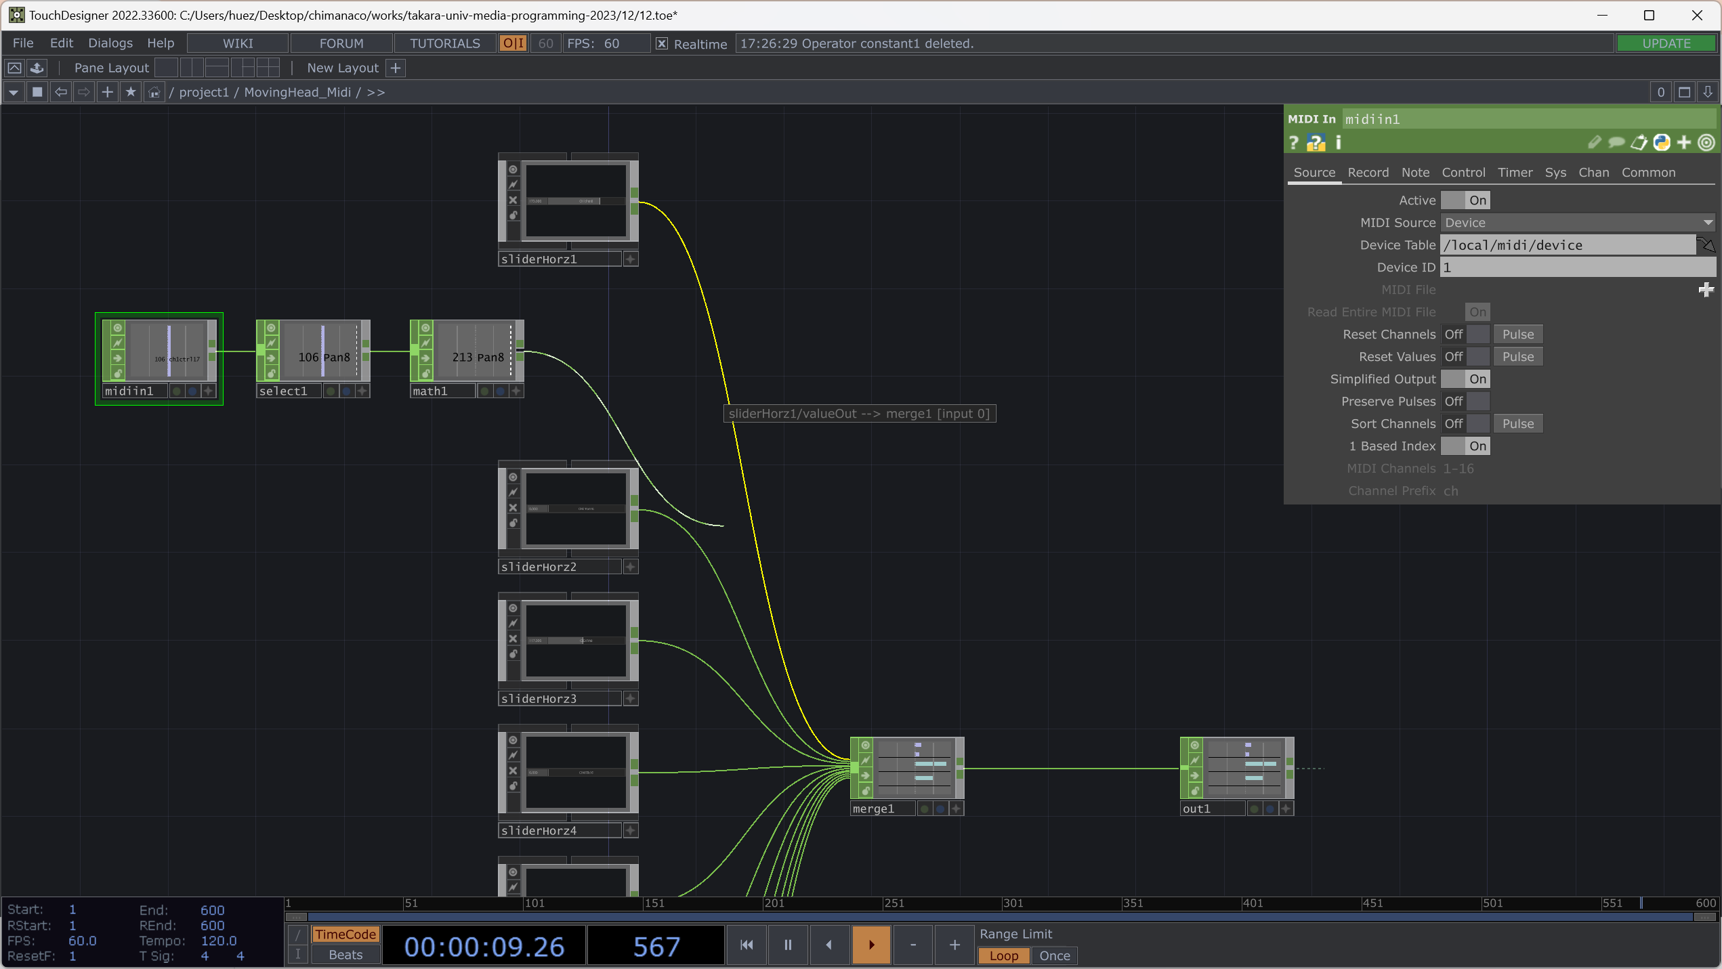Click the parameter help question mark icon

click(1294, 143)
